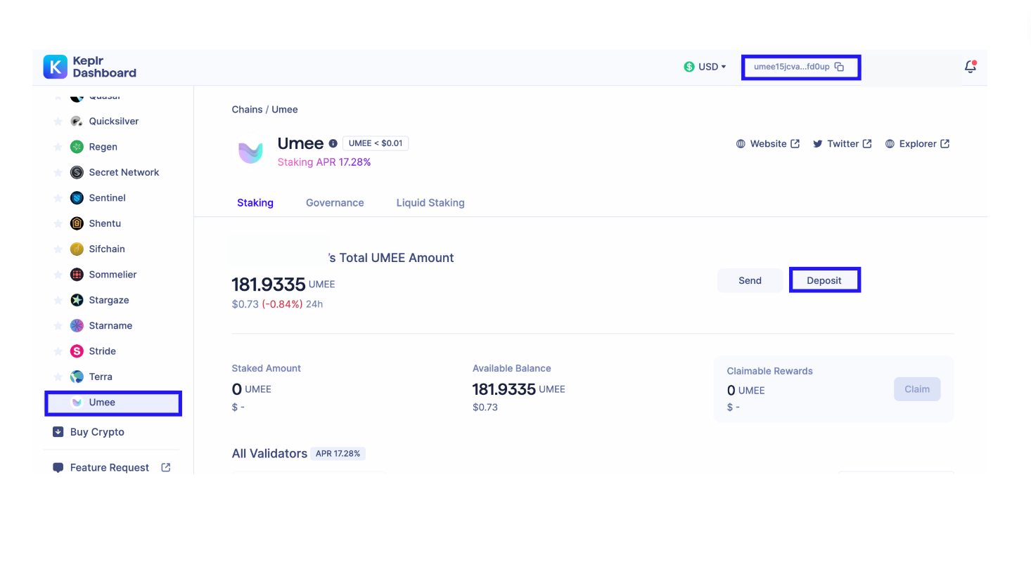
Task: Star the Sentinel chain
Action: tap(58, 198)
